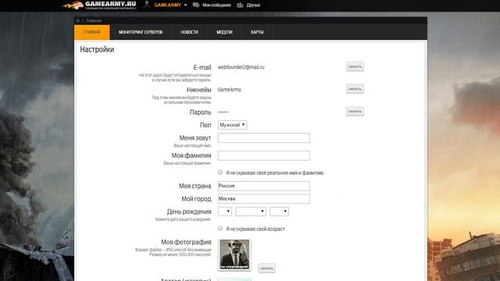Toggle Я не скрываю свой возраст checkbox

(220, 228)
